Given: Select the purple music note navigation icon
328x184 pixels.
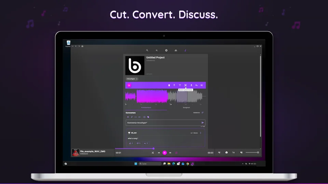Looking at the screenshot, I should 185,50.
